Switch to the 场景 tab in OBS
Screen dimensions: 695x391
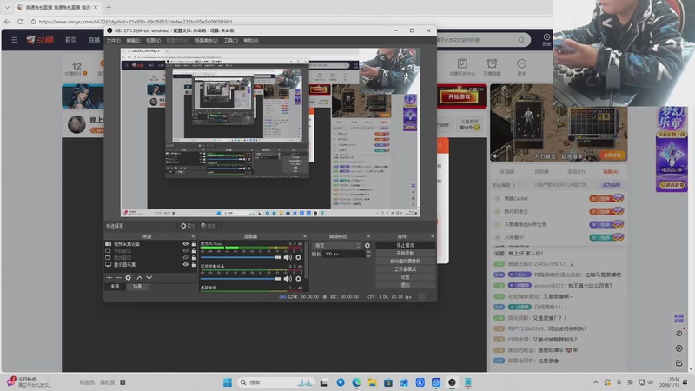(x=137, y=287)
